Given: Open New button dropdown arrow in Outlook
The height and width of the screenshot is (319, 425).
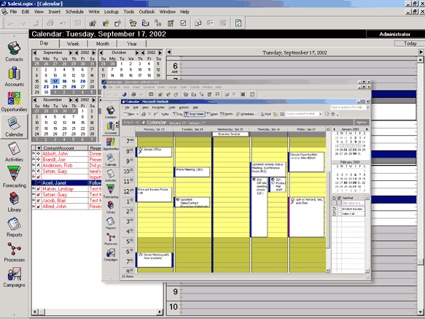Looking at the screenshot, I should click(x=137, y=115).
